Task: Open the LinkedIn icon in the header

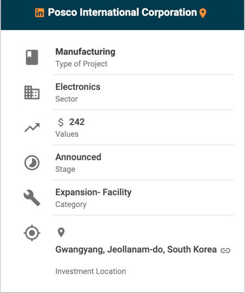Action: (x=40, y=12)
